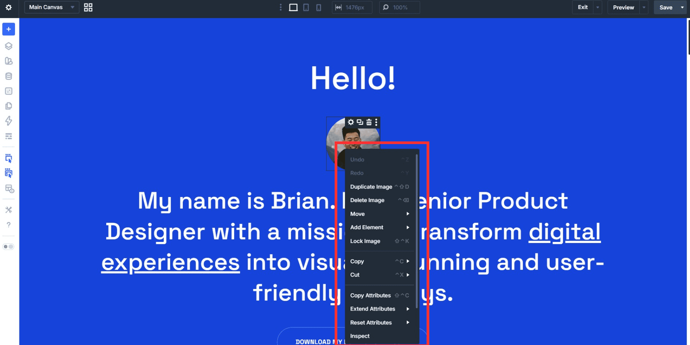The image size is (690, 345).
Task: Toggle the mode switch at the sidebar bottom
Action: [x=8, y=246]
